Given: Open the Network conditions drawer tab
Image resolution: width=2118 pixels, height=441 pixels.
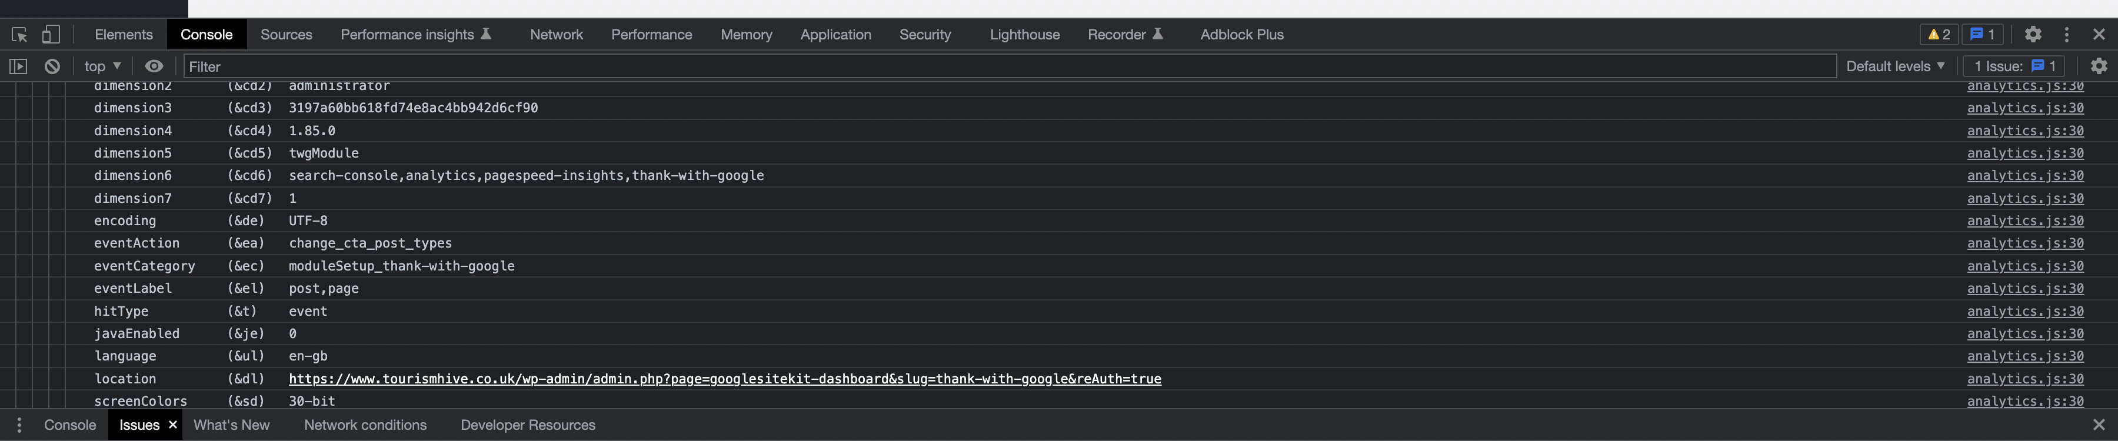Looking at the screenshot, I should [365, 425].
